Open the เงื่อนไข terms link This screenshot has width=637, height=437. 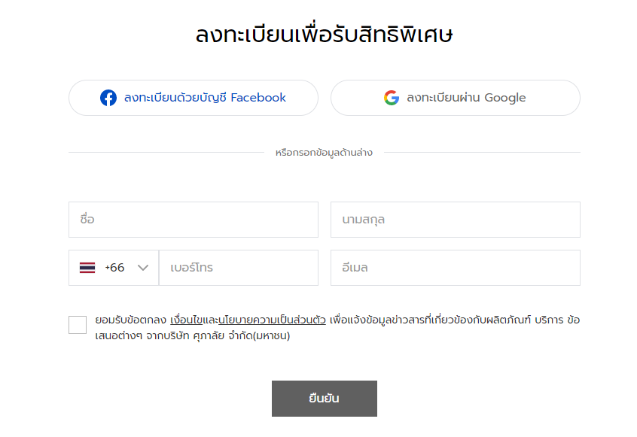tap(187, 320)
